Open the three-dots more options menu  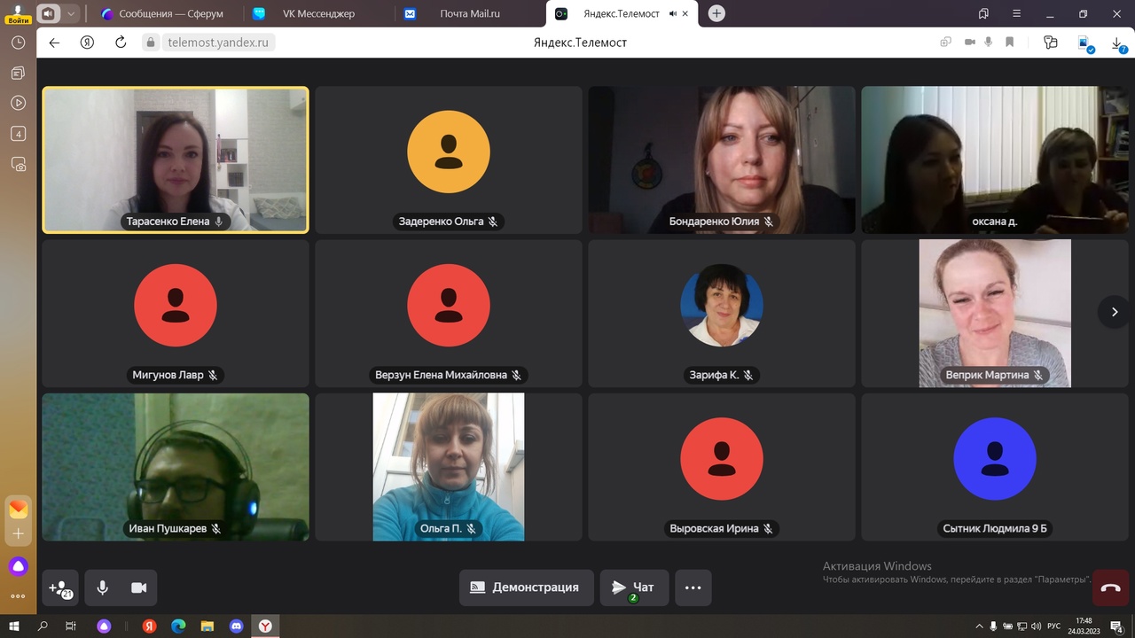click(x=693, y=587)
